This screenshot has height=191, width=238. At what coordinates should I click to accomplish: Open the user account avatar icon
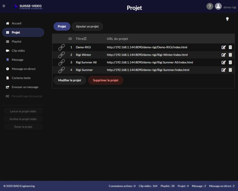click(x=218, y=6)
